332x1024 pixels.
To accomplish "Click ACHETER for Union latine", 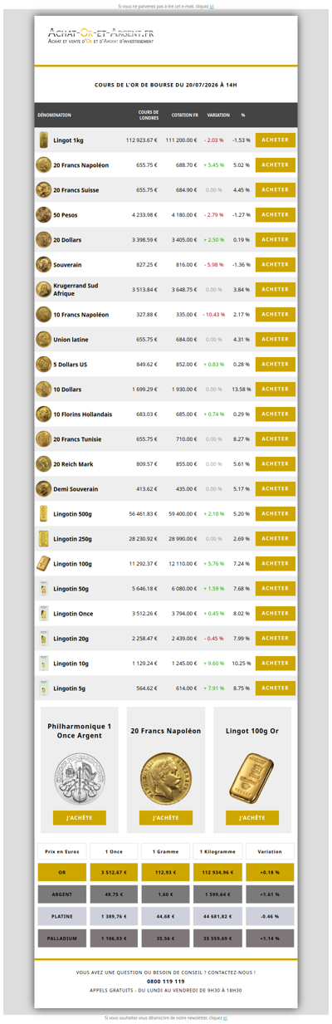I will point(276,340).
